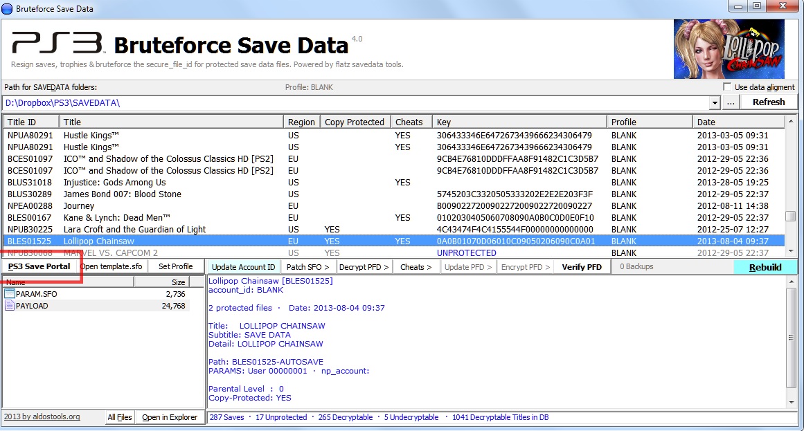804x431 pixels.
Task: Sort the list by Title ID column
Action: 30,122
